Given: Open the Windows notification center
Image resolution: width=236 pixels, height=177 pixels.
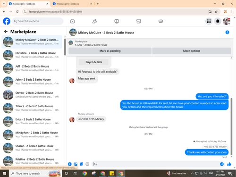Looking at the screenshot, I should (230, 174).
